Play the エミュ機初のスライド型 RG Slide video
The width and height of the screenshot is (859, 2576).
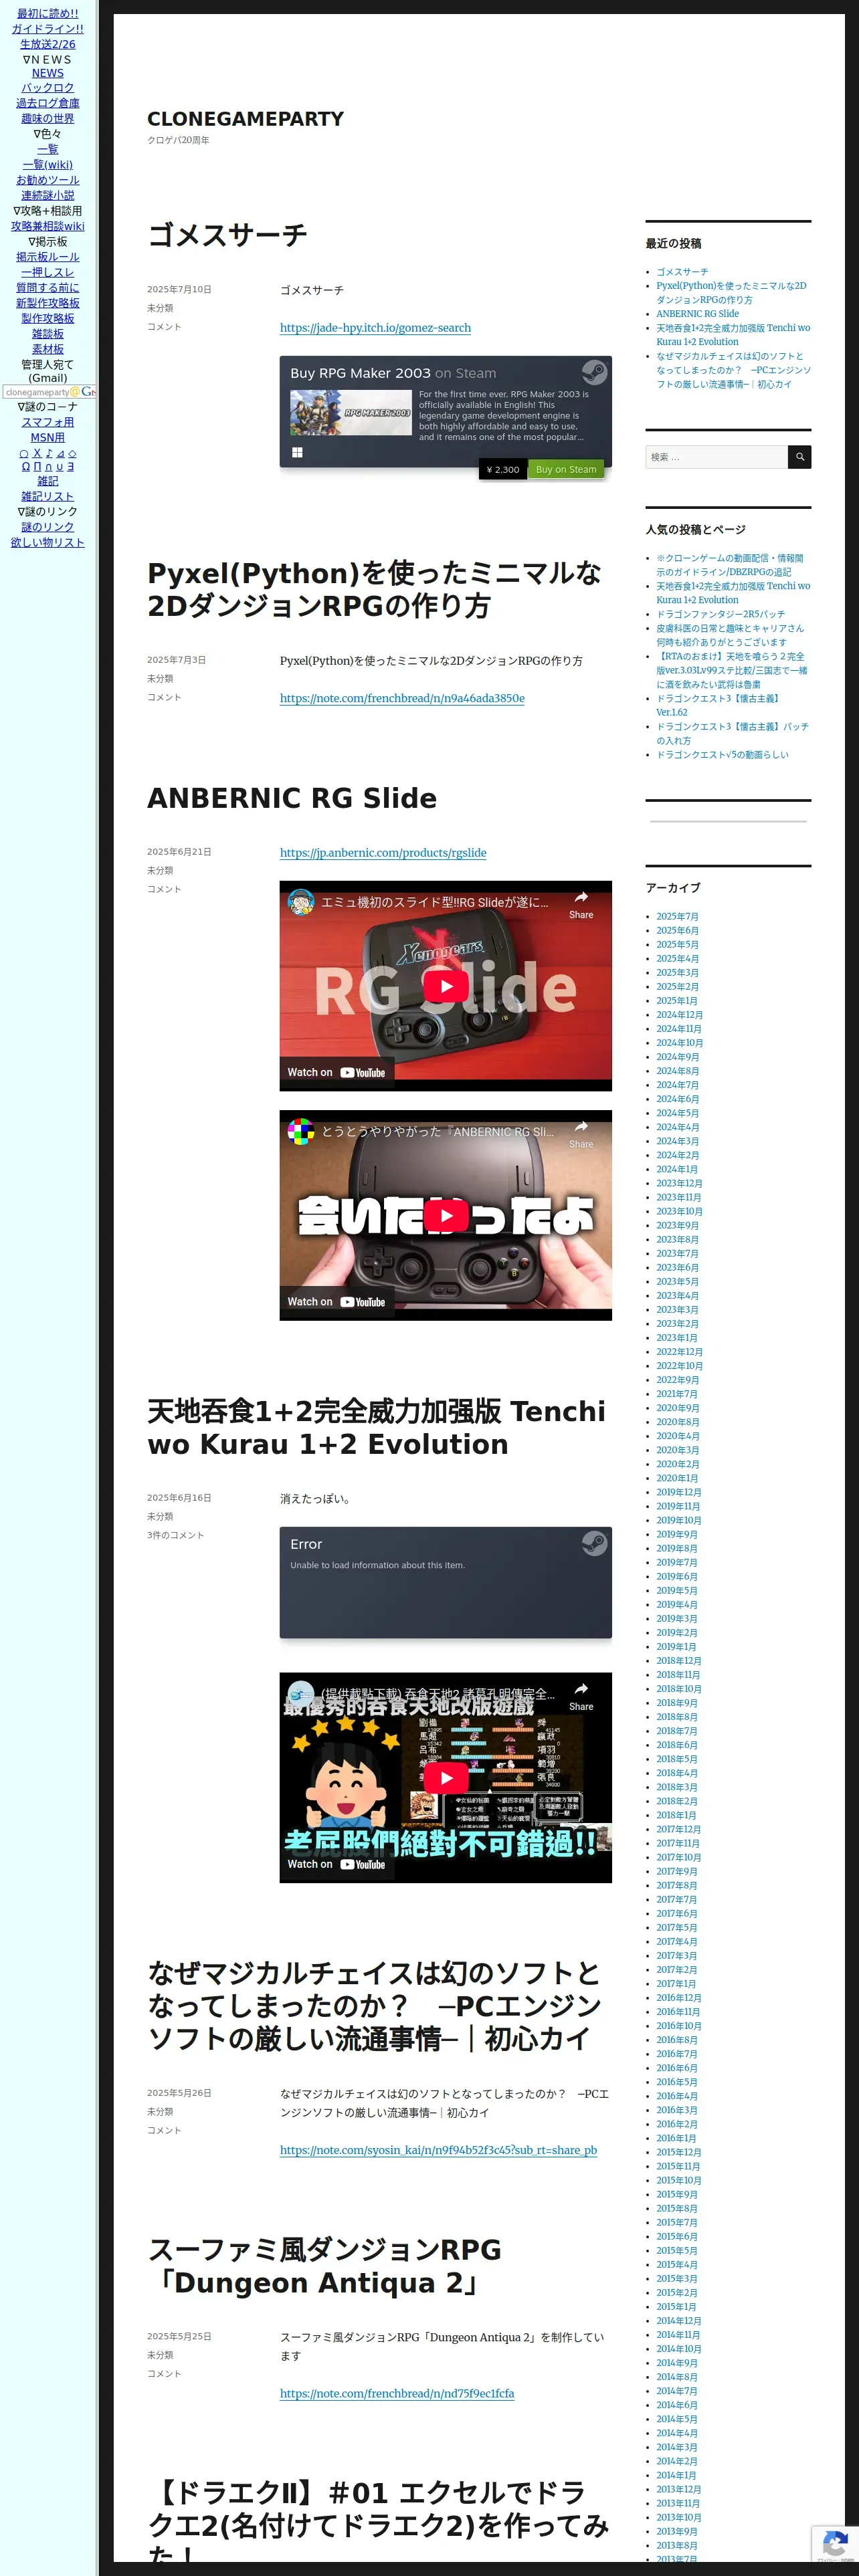(x=446, y=987)
